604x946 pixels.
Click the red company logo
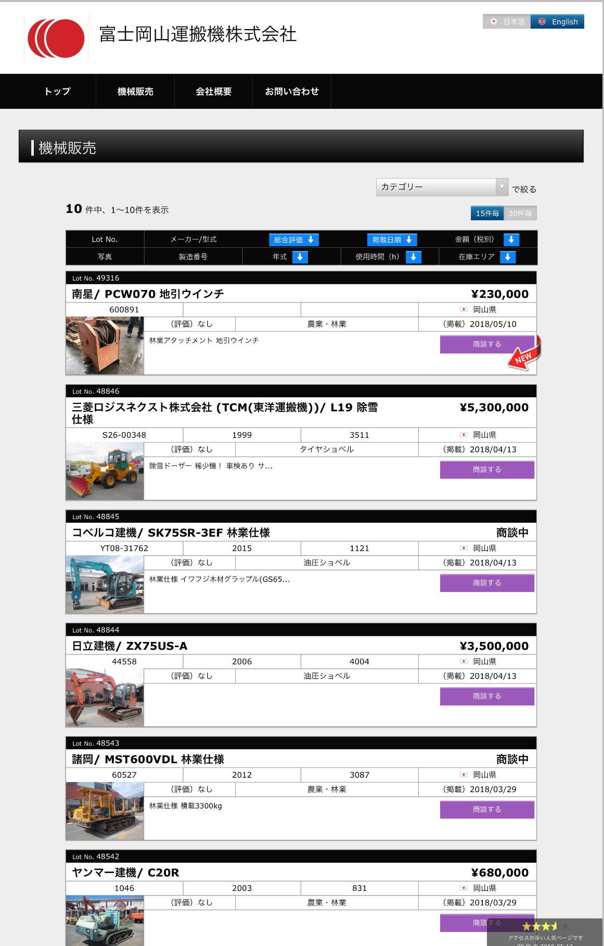pyautogui.click(x=56, y=39)
